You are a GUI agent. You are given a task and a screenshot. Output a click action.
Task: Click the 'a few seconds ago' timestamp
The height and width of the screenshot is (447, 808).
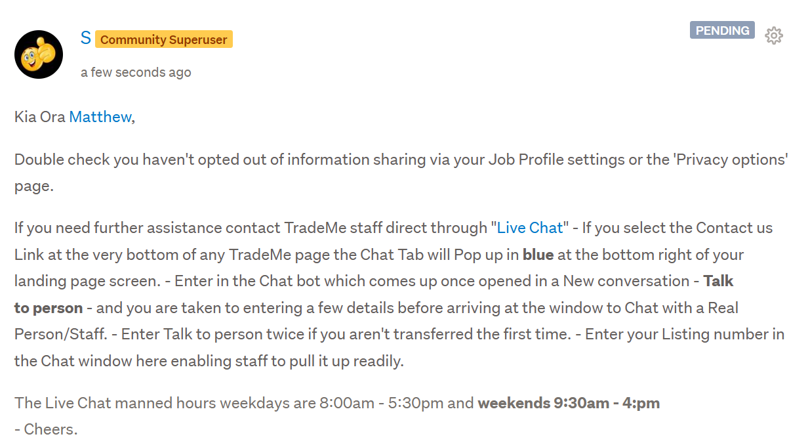click(136, 72)
